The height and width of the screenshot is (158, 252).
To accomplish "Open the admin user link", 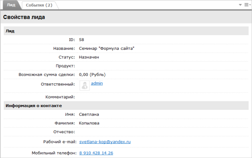I will tap(97, 83).
